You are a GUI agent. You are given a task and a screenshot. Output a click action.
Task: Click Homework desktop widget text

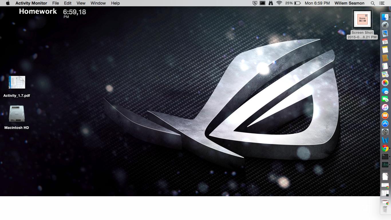(x=38, y=11)
